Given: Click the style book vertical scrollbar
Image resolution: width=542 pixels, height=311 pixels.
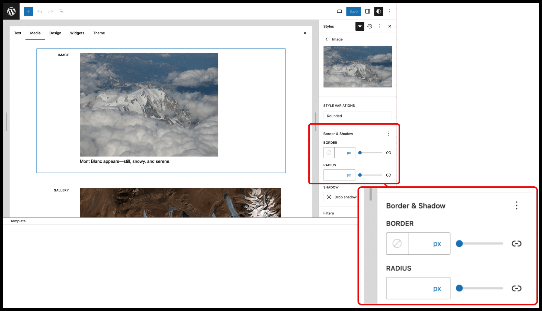Looking at the screenshot, I should (315, 122).
